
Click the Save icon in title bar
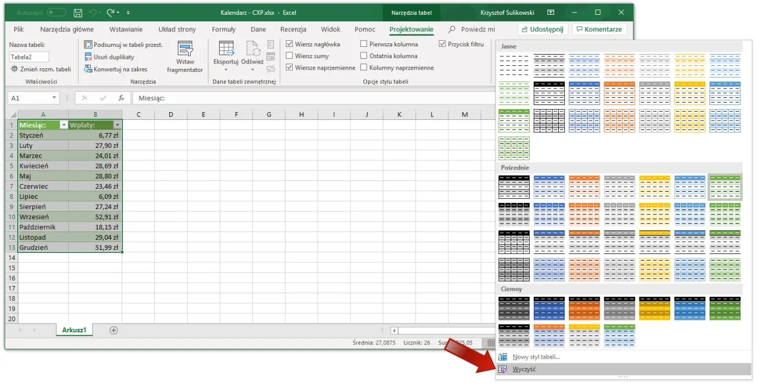[x=78, y=12]
